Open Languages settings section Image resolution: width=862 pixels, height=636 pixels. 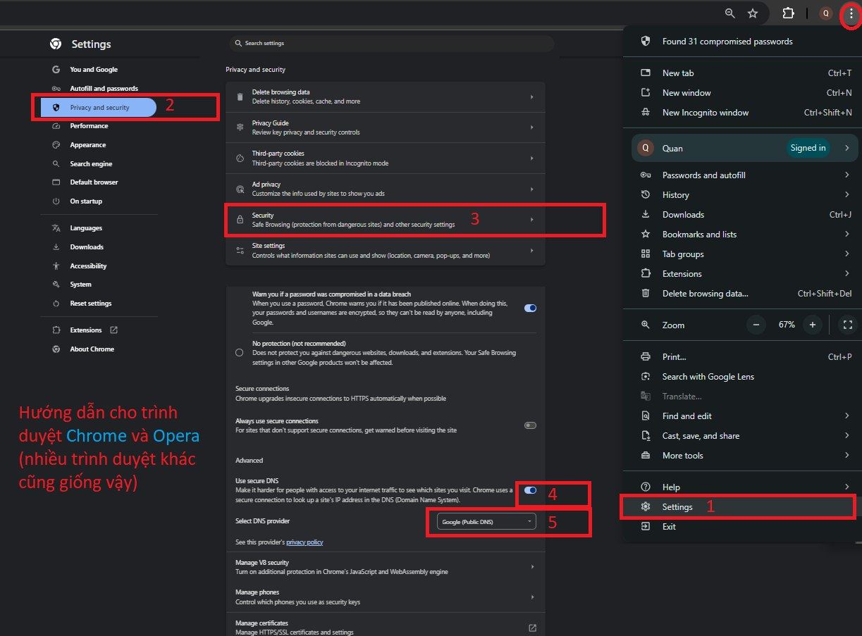coord(86,228)
